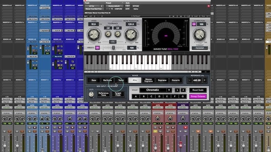Viewport: 271px width, 152px height.
Task: Click the Bypass button in plugin header
Action: pos(135,6)
